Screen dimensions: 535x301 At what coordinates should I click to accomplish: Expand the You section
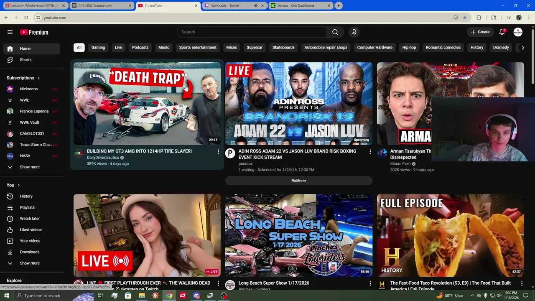click(13, 185)
